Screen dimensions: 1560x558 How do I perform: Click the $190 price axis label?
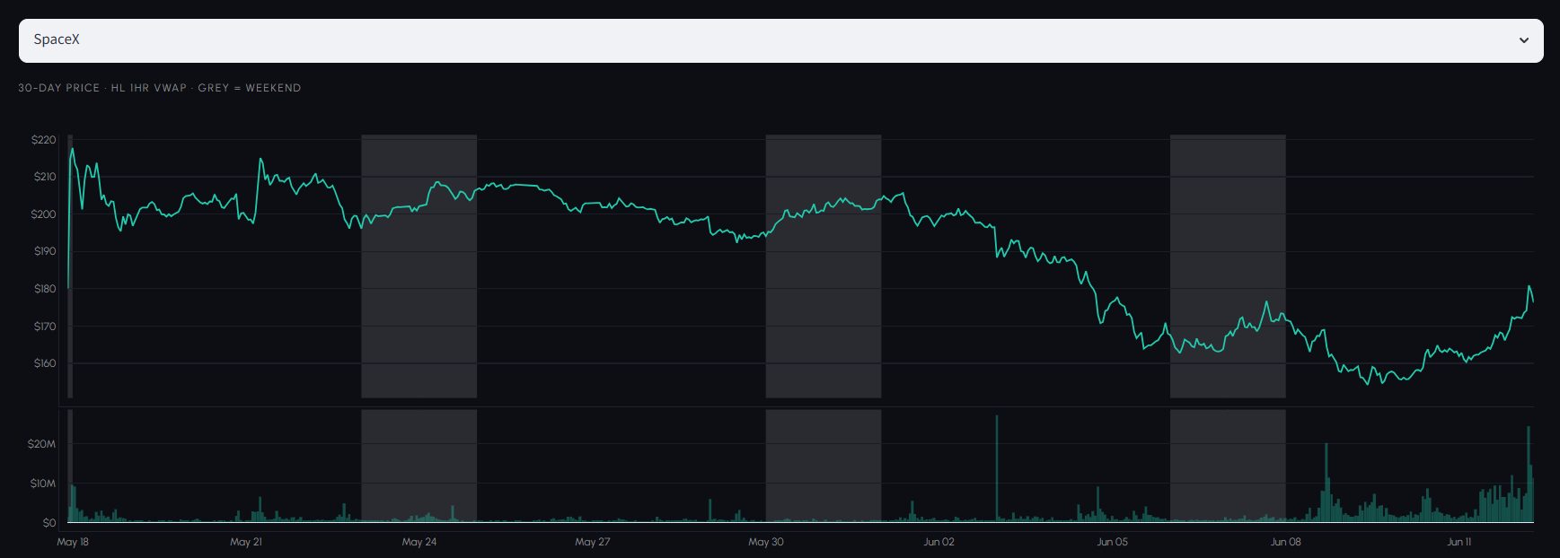tap(44, 251)
